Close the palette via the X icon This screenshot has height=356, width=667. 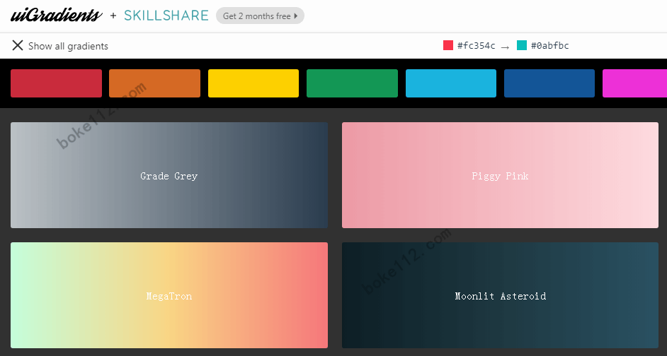click(18, 45)
